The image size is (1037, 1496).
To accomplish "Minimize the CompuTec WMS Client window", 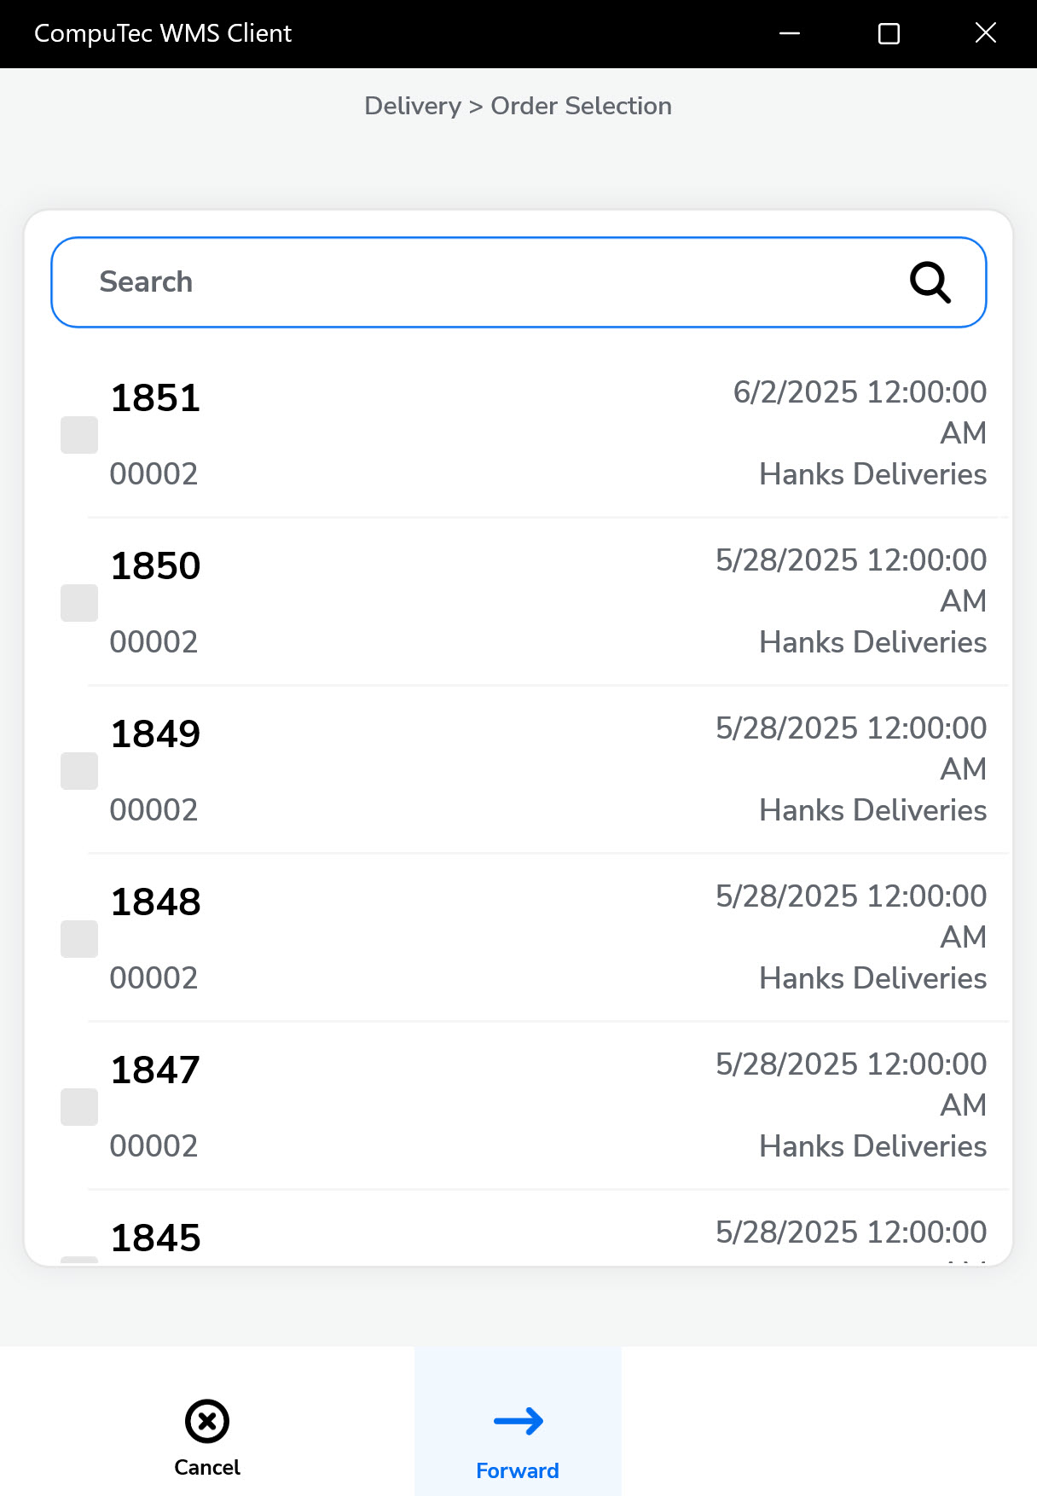I will pos(790,33).
